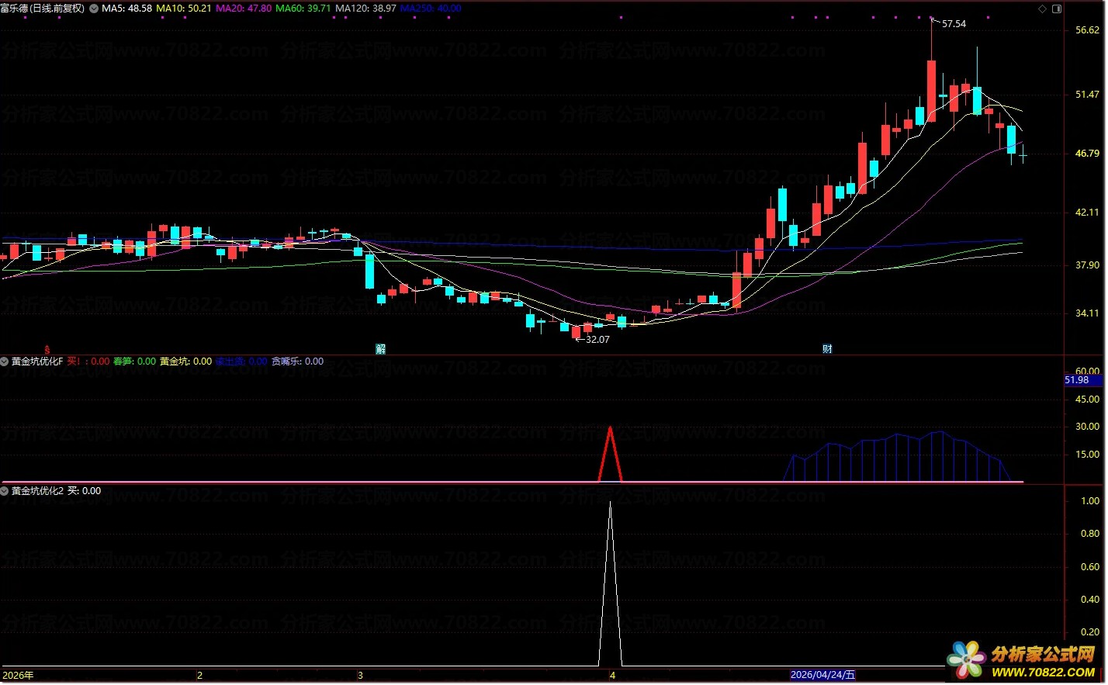Viewport: 1108px width, 685px height.
Task: Click the 黄金坑优化2 indicator title
Action: click(37, 491)
